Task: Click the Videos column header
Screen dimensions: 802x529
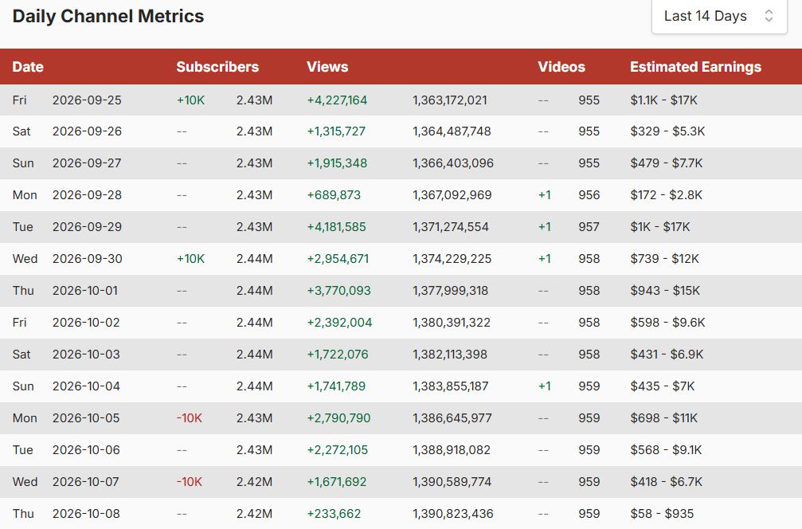Action: pos(561,67)
